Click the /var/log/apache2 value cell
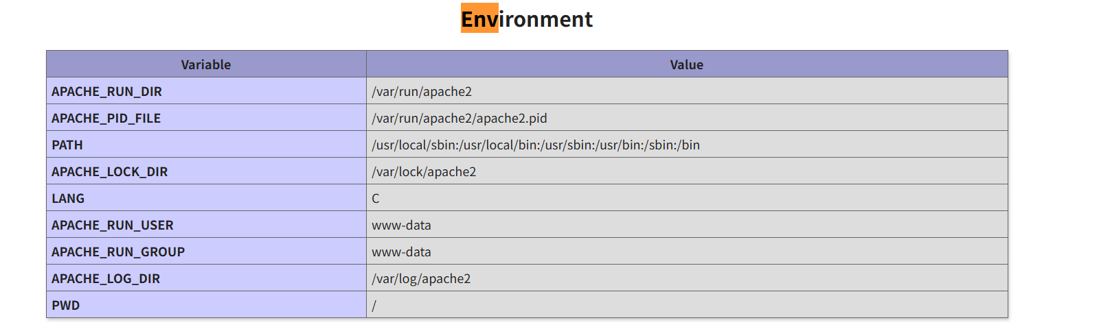Viewport: 1099px width, 329px height. [x=421, y=278]
